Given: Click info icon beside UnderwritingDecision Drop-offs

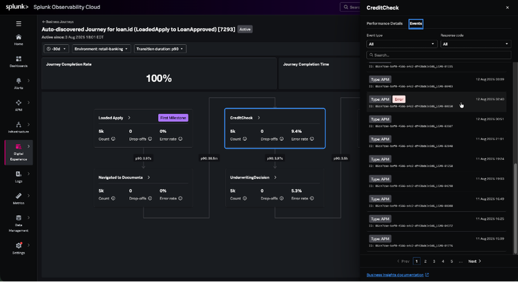Looking at the screenshot, I should pyautogui.click(x=282, y=198).
